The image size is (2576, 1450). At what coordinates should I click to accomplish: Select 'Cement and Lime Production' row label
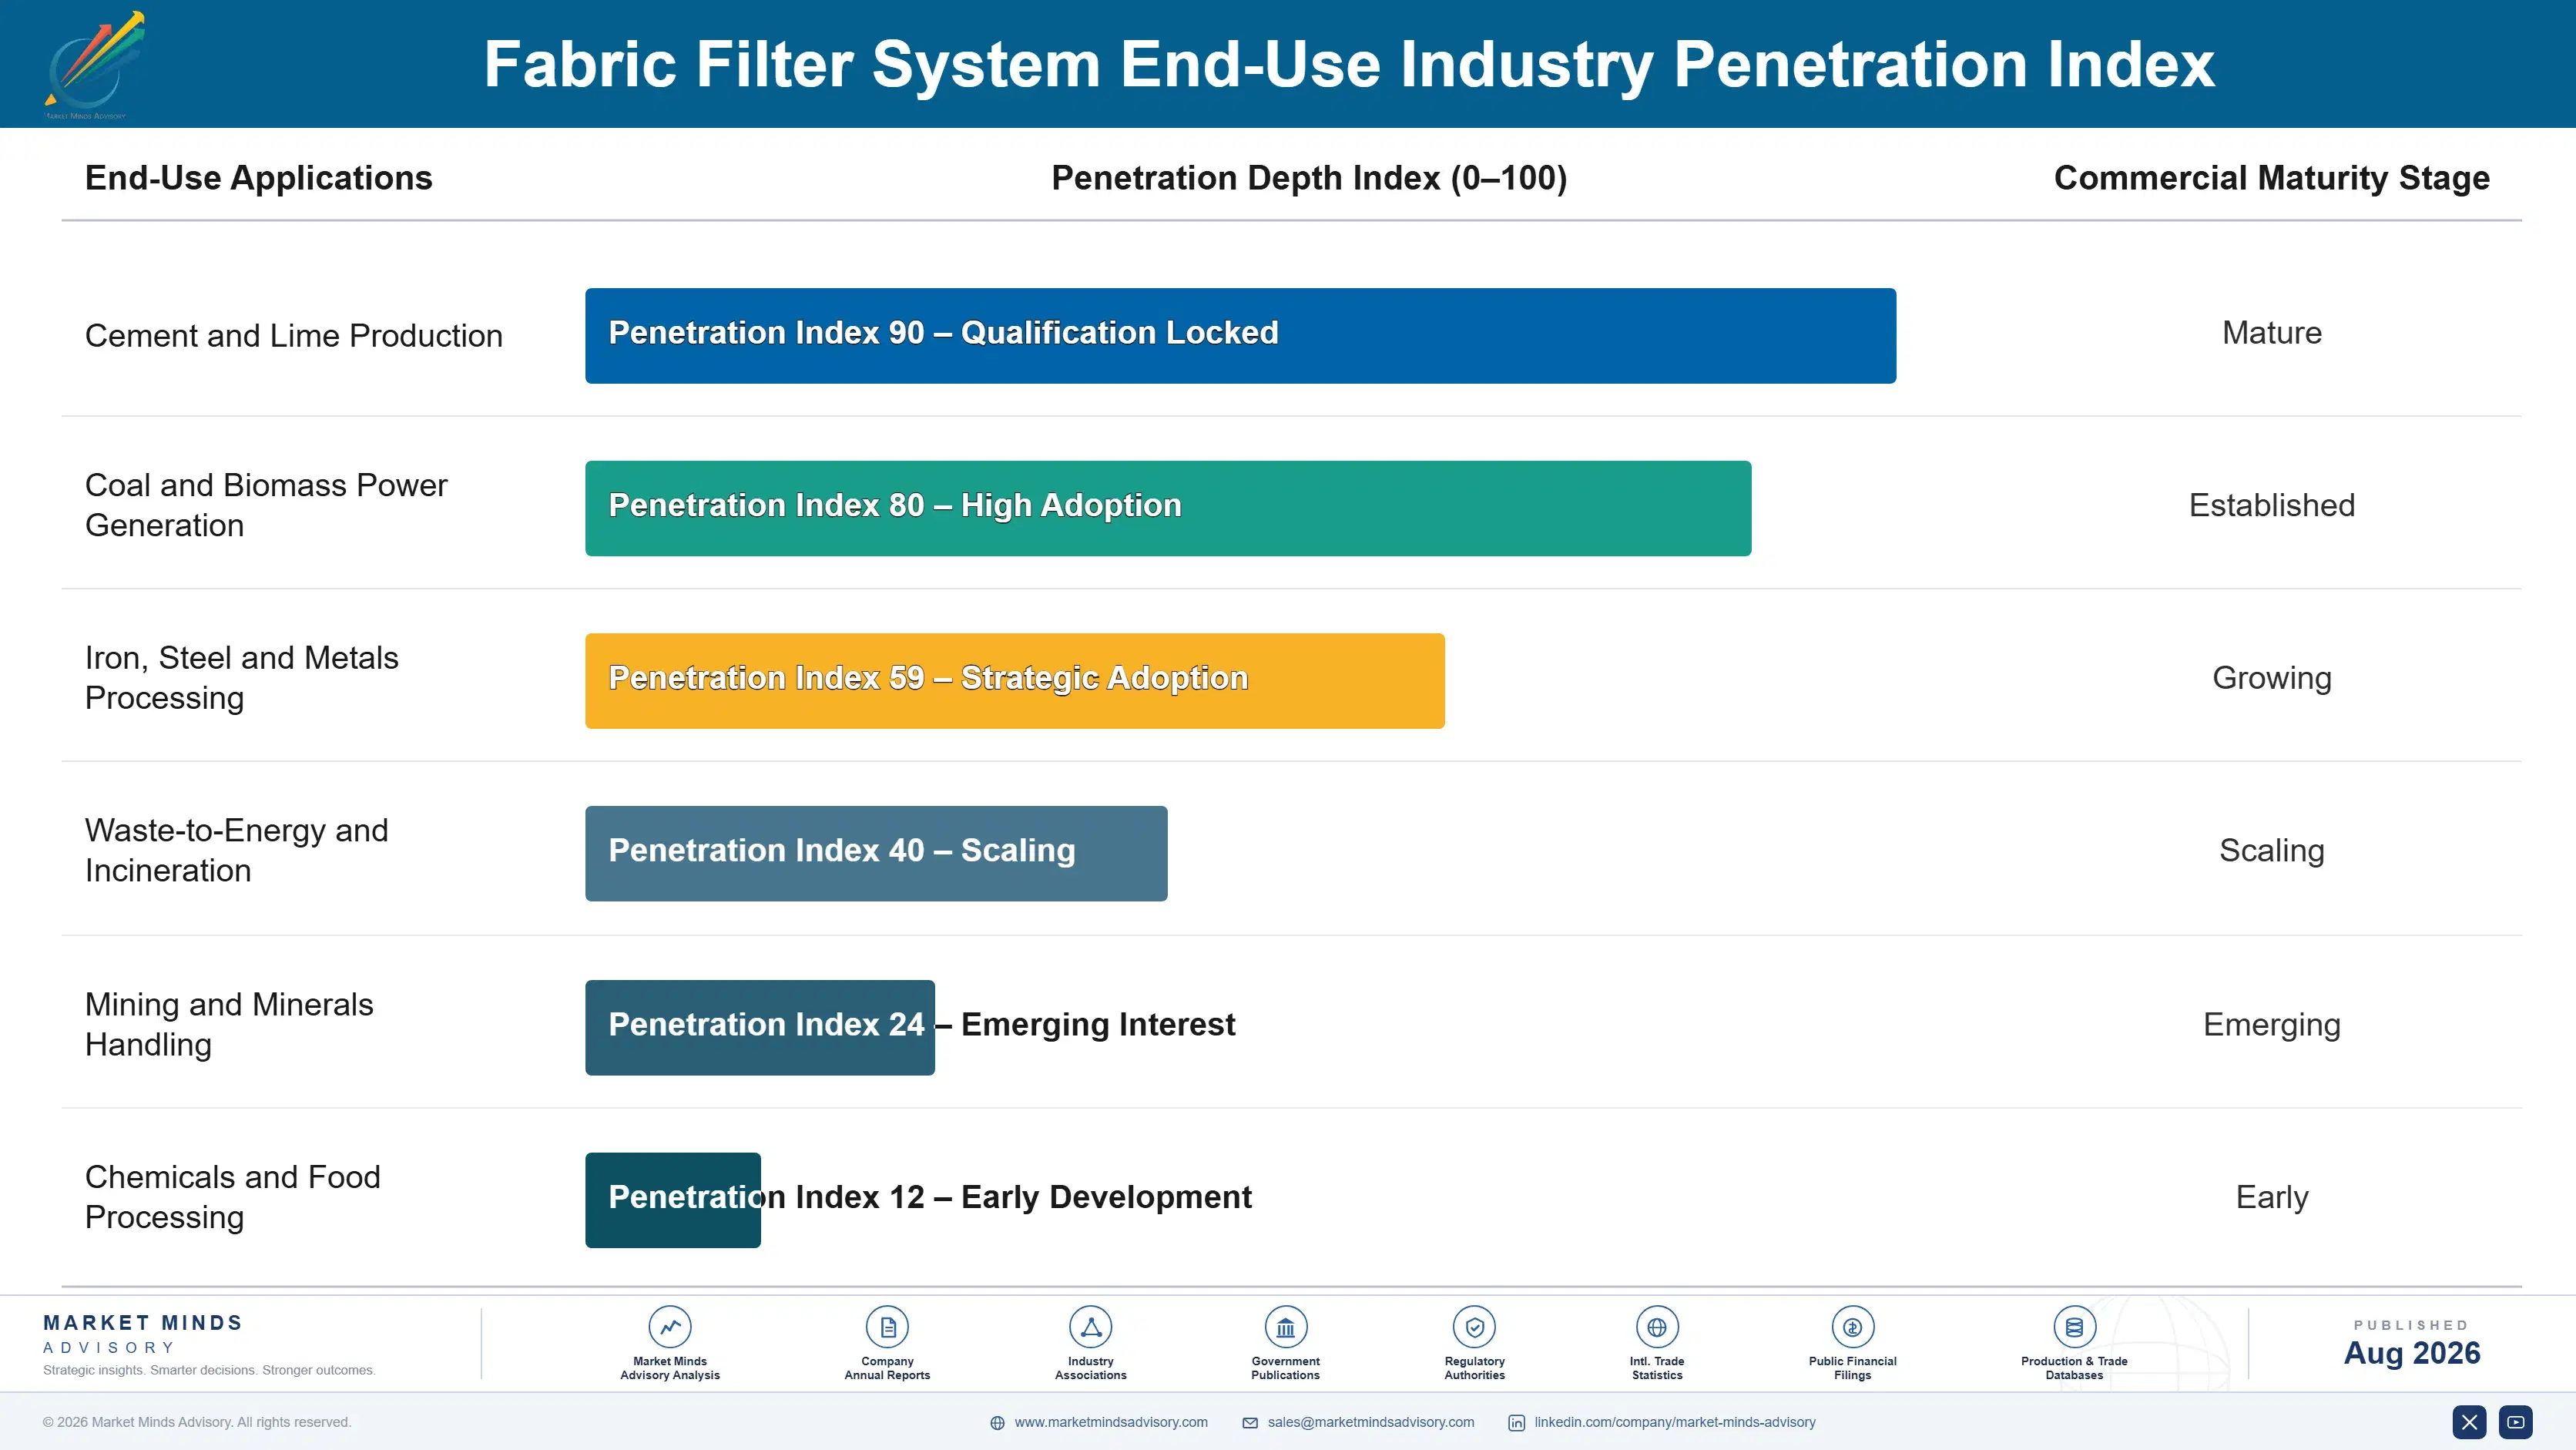click(x=293, y=336)
